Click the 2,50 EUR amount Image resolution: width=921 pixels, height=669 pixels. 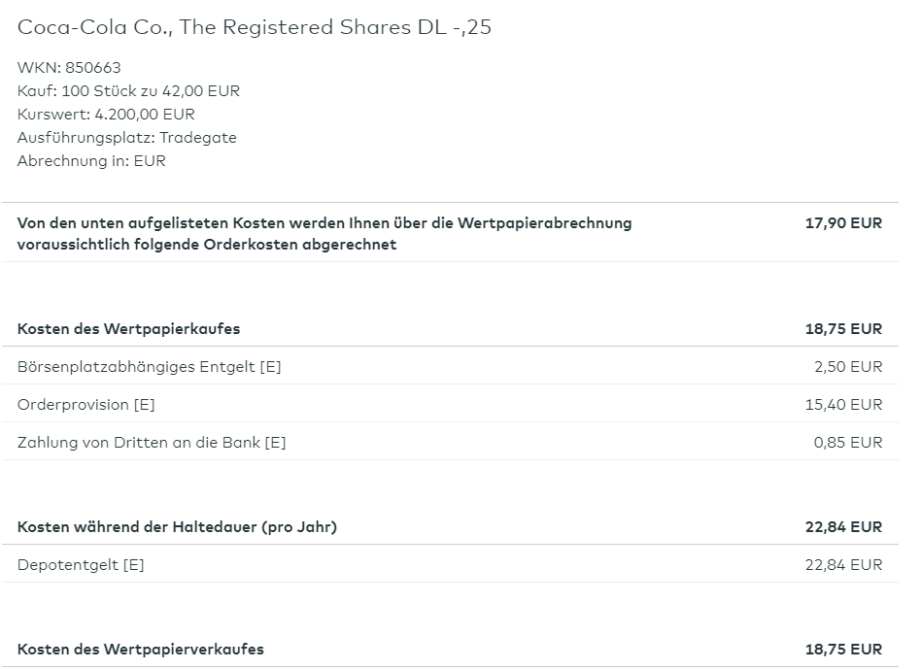click(x=848, y=367)
